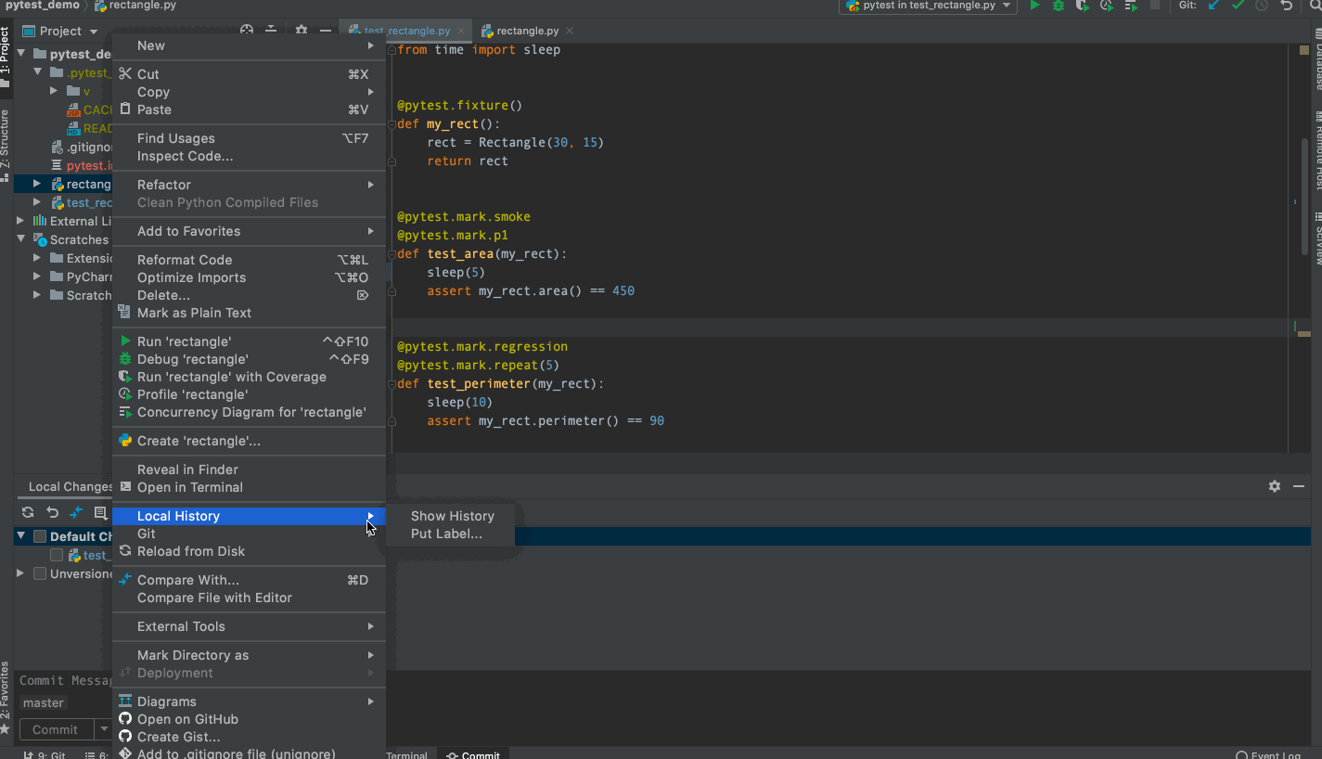Click the Commit Message History icon in the changes toolbar
1322x759 pixels.
pyautogui.click(x=100, y=512)
